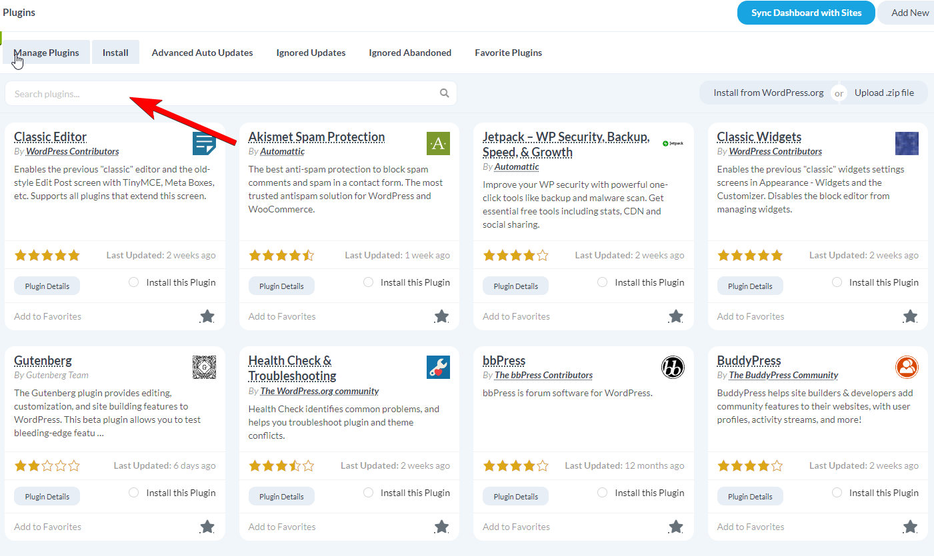
Task: Click the search magnifier icon
Action: (x=444, y=93)
